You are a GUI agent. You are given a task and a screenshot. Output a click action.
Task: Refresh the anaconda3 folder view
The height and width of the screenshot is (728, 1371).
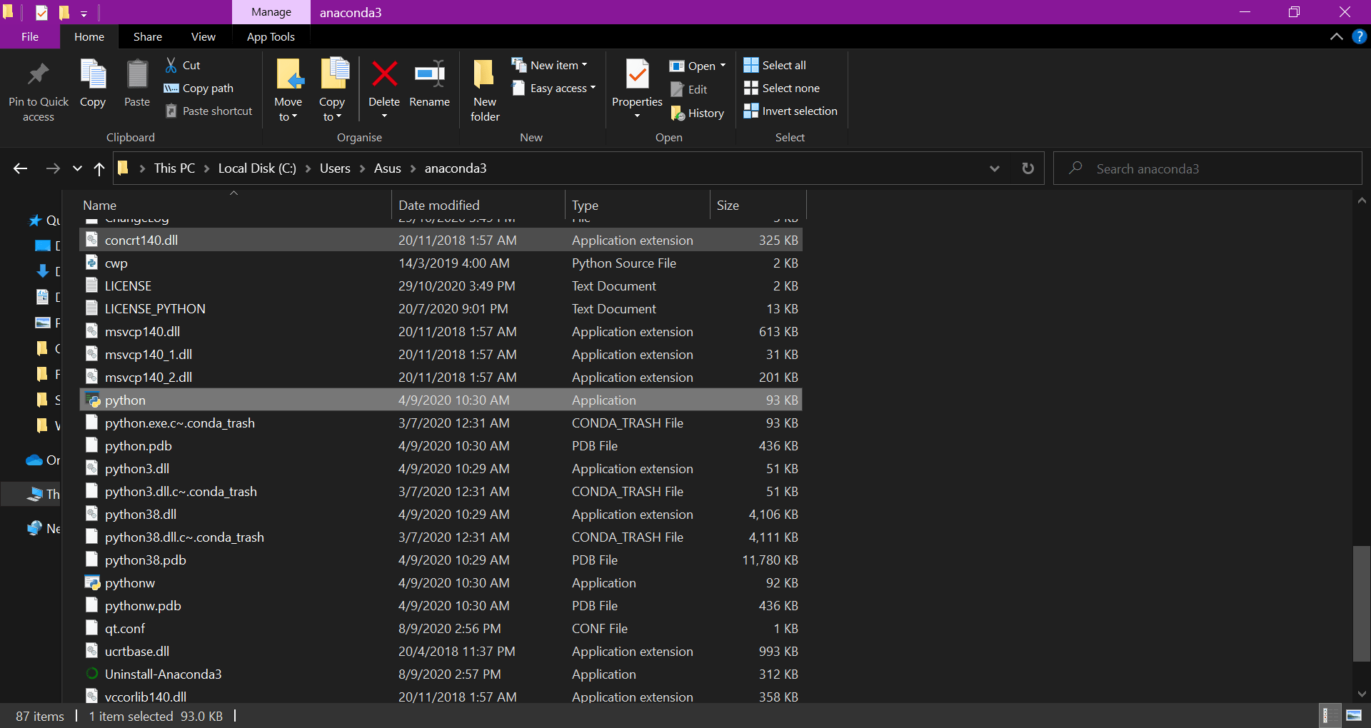1028,168
